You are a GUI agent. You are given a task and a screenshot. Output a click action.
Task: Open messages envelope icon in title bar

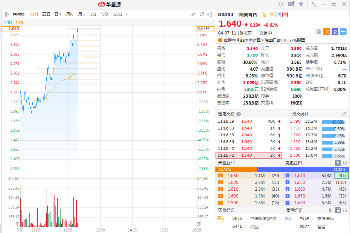(291, 4)
